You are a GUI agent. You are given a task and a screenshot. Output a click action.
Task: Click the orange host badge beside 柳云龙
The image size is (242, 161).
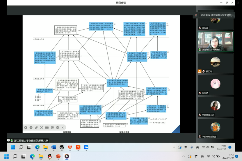pyautogui.click(x=200, y=71)
